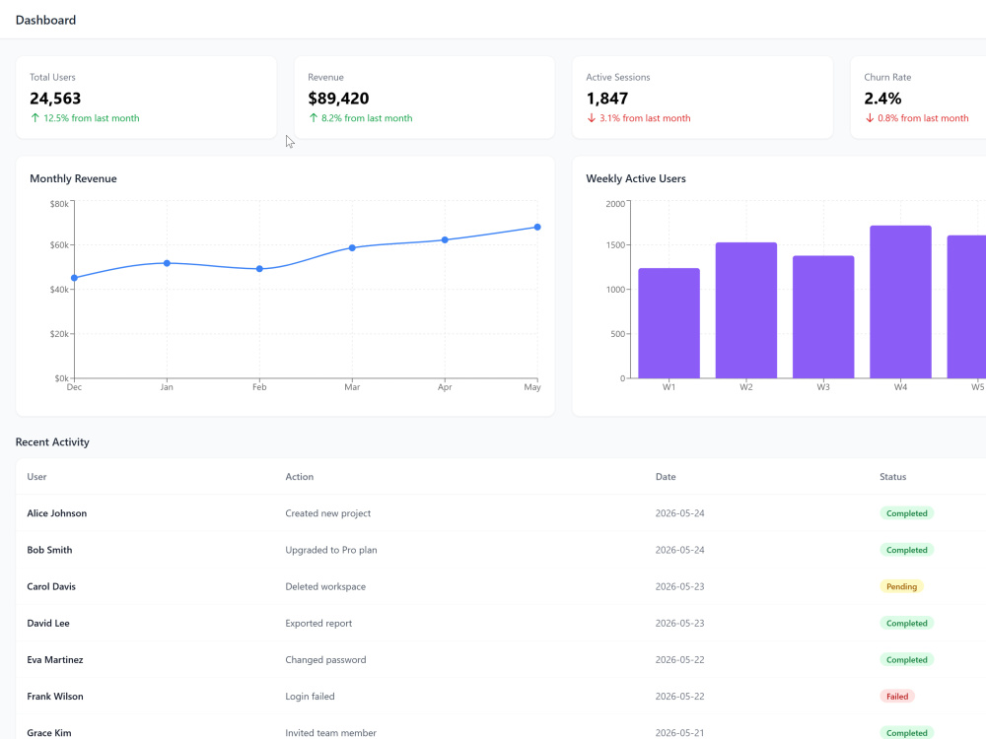Click the Dec data point on revenue line

point(74,278)
